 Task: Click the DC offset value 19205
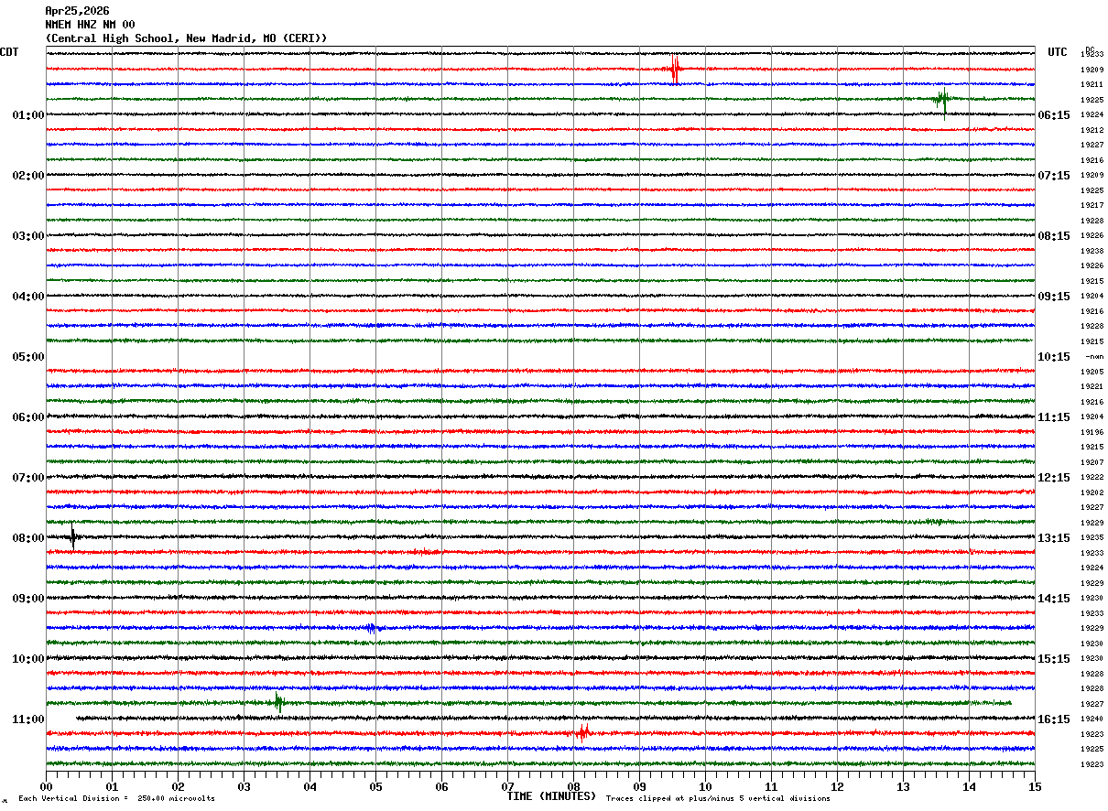(x=1092, y=372)
